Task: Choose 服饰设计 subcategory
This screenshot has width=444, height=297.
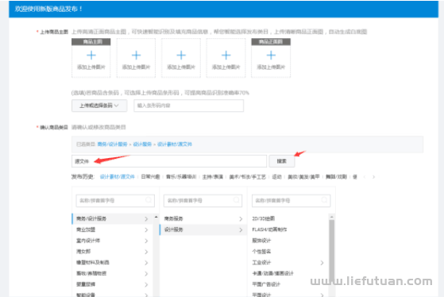Action: pyautogui.click(x=261, y=241)
